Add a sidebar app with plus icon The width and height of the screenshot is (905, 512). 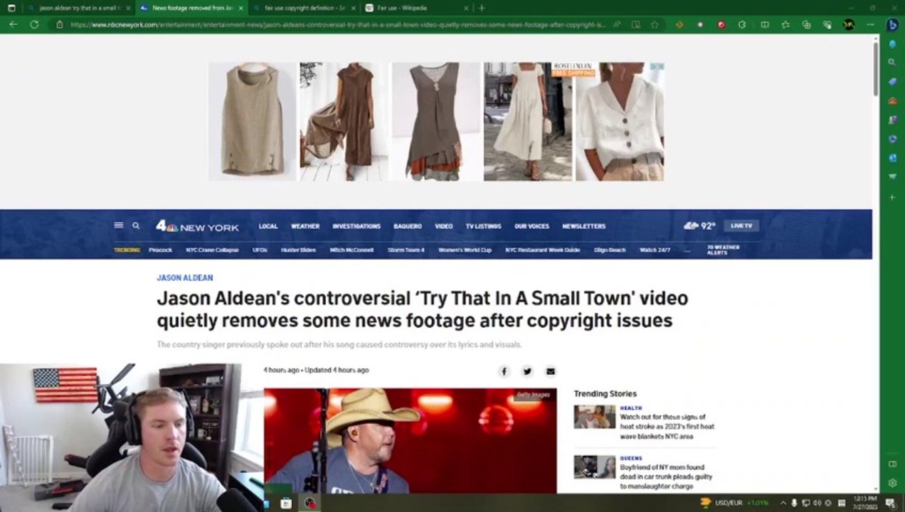[x=892, y=197]
